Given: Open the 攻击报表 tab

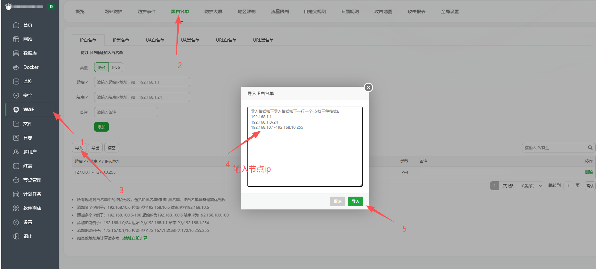Looking at the screenshot, I should (416, 12).
